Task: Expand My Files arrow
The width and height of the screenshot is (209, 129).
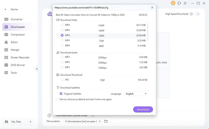Action: (x=31, y=122)
